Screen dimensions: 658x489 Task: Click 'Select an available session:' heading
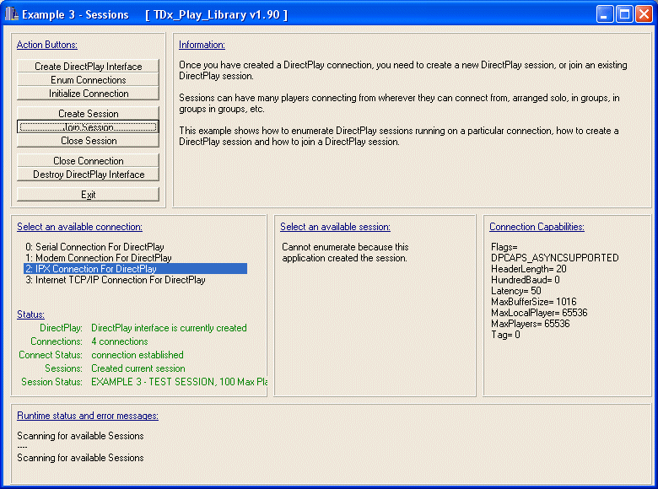coord(335,227)
